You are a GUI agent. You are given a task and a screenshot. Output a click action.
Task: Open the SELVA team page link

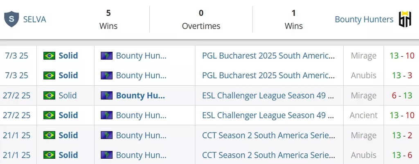click(34, 20)
